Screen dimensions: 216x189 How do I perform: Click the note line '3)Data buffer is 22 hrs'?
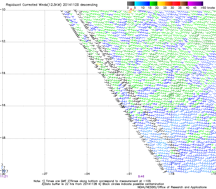(103, 184)
